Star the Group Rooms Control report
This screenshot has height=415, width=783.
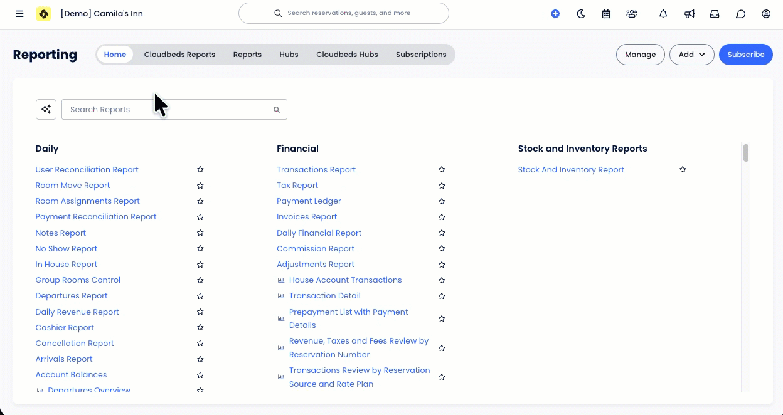coord(200,280)
